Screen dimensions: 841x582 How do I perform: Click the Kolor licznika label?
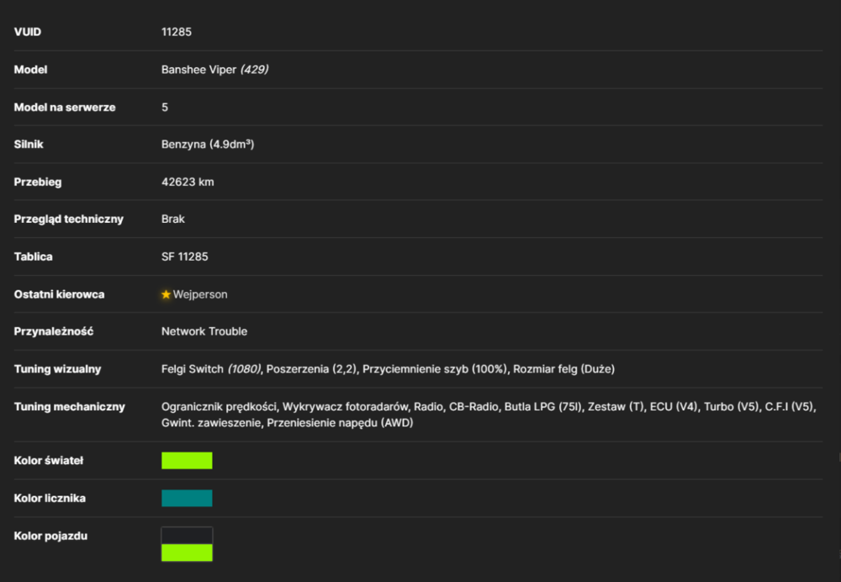coord(50,499)
